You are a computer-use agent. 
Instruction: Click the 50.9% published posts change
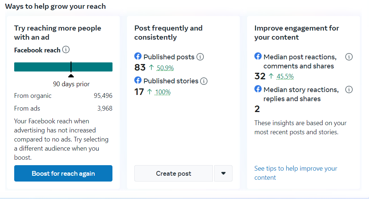pos(165,68)
